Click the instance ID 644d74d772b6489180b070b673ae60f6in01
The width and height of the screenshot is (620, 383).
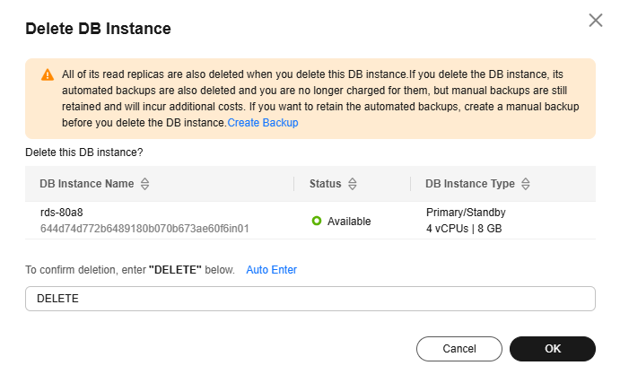pyautogui.click(x=144, y=229)
